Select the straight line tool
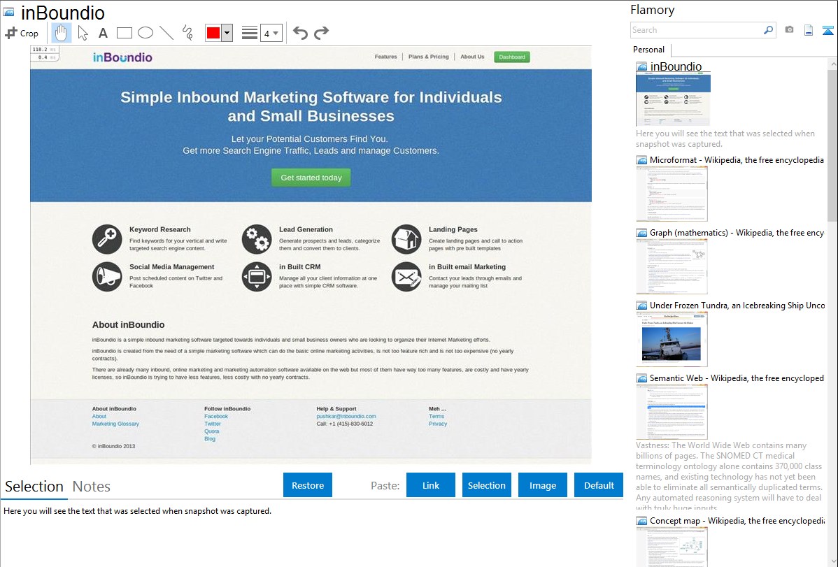This screenshot has width=838, height=567. (166, 33)
